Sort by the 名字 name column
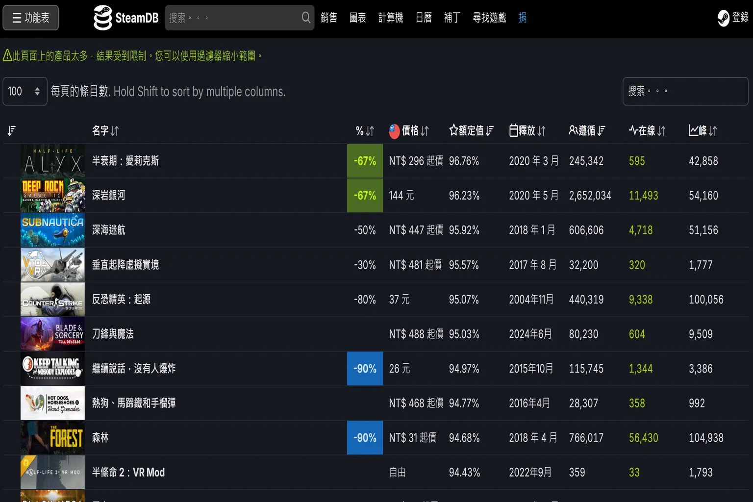 105,131
